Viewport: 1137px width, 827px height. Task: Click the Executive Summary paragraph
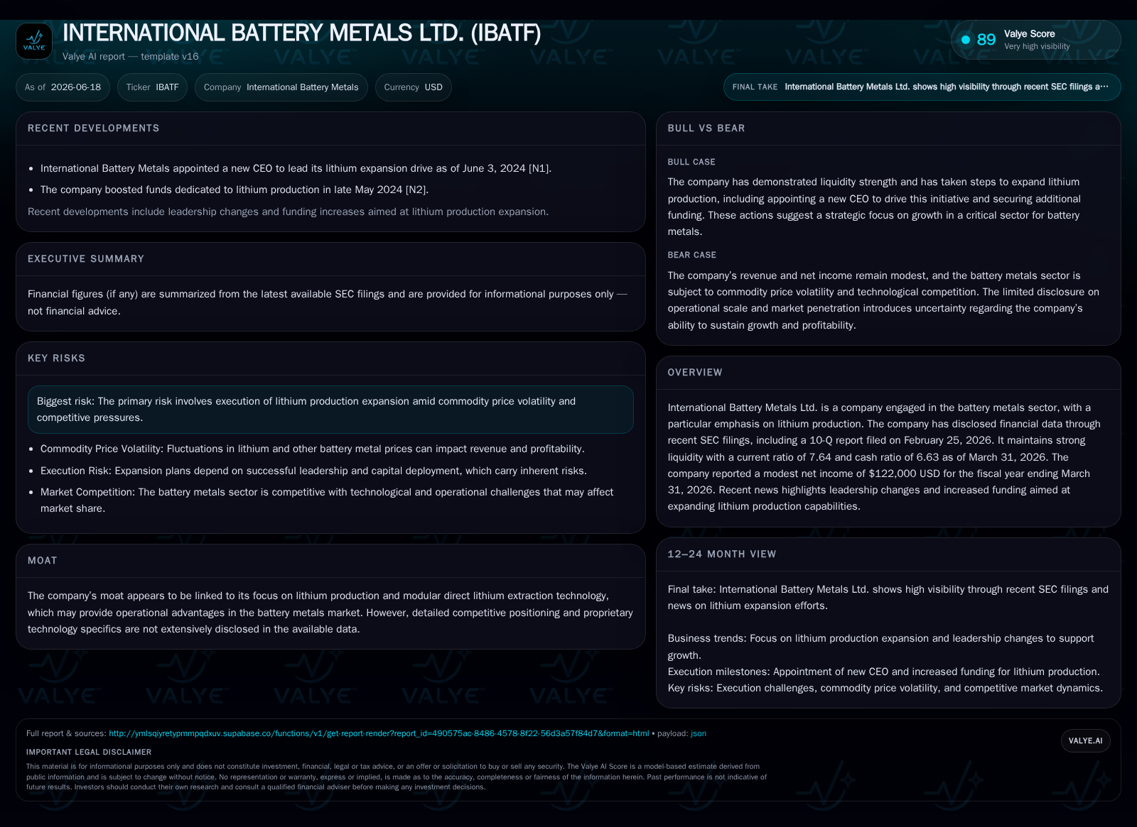[x=328, y=302]
